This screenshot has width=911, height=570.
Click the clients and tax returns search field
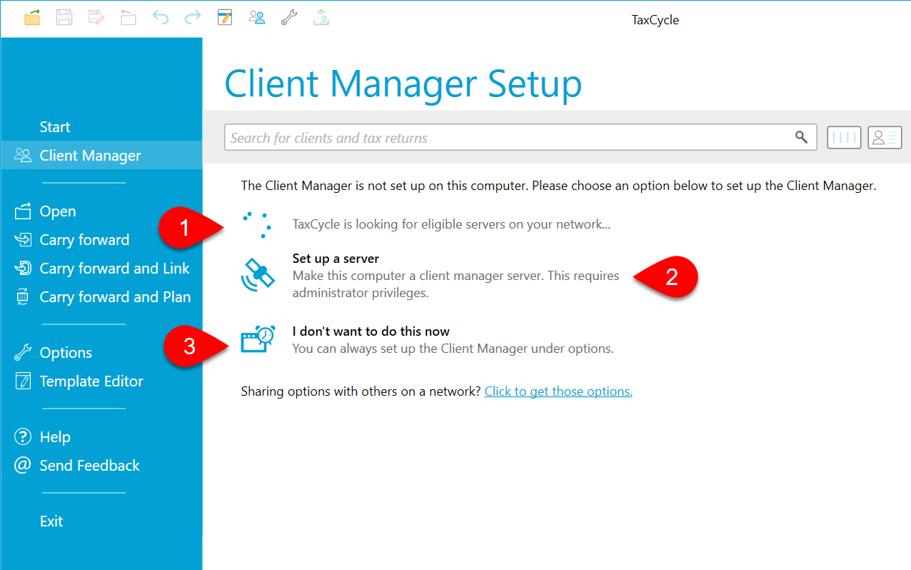point(520,138)
